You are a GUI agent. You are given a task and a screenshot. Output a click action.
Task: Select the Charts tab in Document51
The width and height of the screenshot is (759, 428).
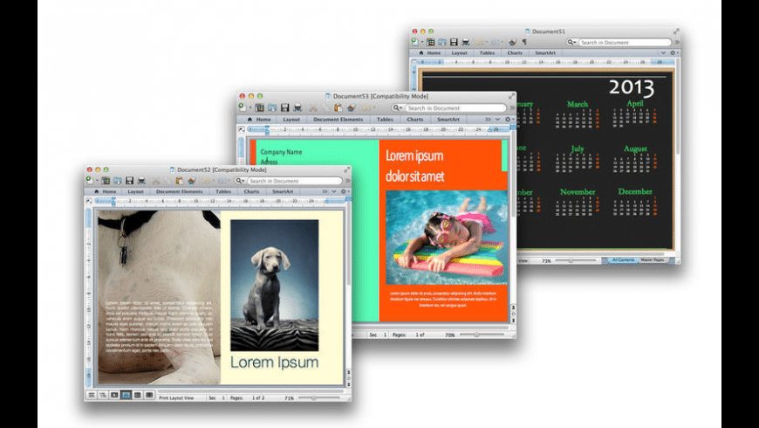coord(515,52)
